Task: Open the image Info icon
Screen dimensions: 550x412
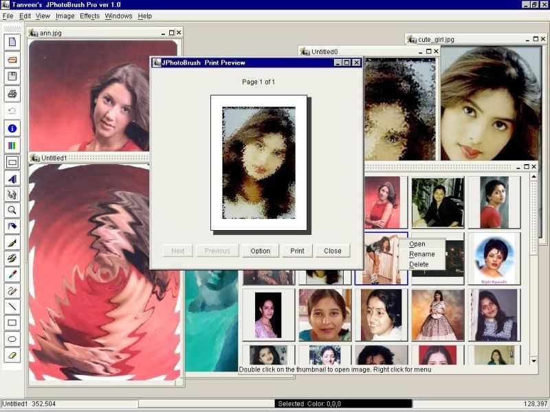Action: [x=12, y=128]
